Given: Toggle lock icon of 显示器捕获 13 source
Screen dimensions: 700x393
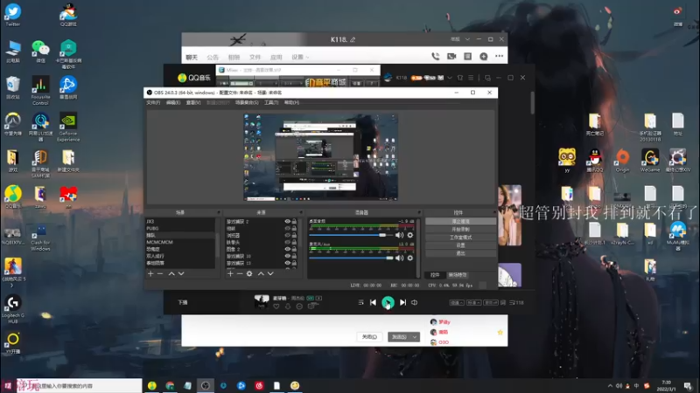Looking at the screenshot, I should click(x=294, y=263).
